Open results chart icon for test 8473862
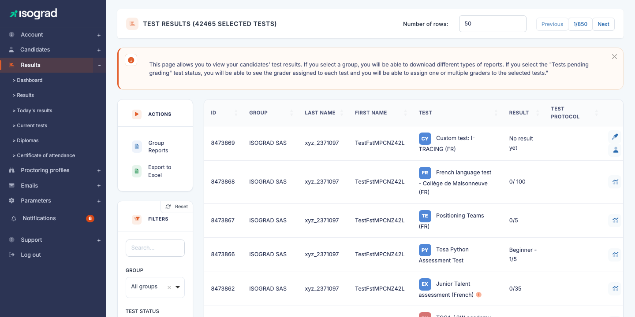 615,288
